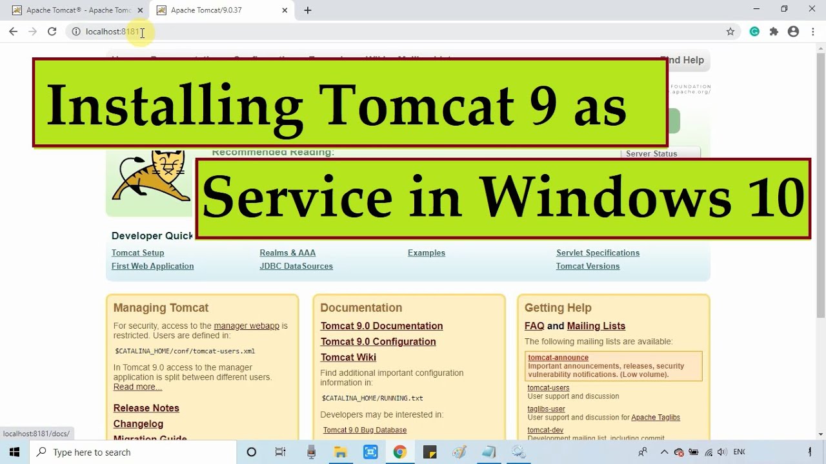826x464 pixels.
Task: Open the tomcat-announce mailing list link
Action: (558, 358)
